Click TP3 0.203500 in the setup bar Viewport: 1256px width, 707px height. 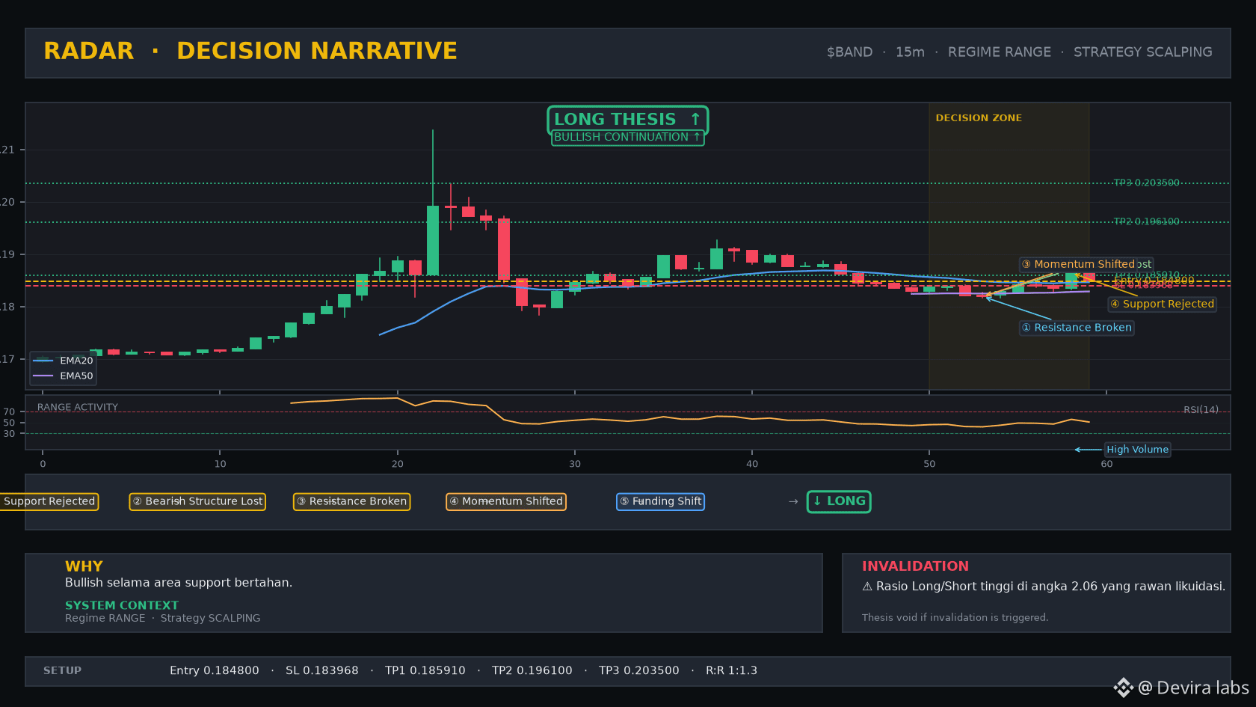[x=639, y=671]
